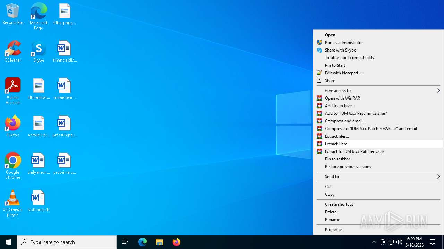Choose Rename from the context menu
Screen dimensions: 444x249
tap(378, 220)
